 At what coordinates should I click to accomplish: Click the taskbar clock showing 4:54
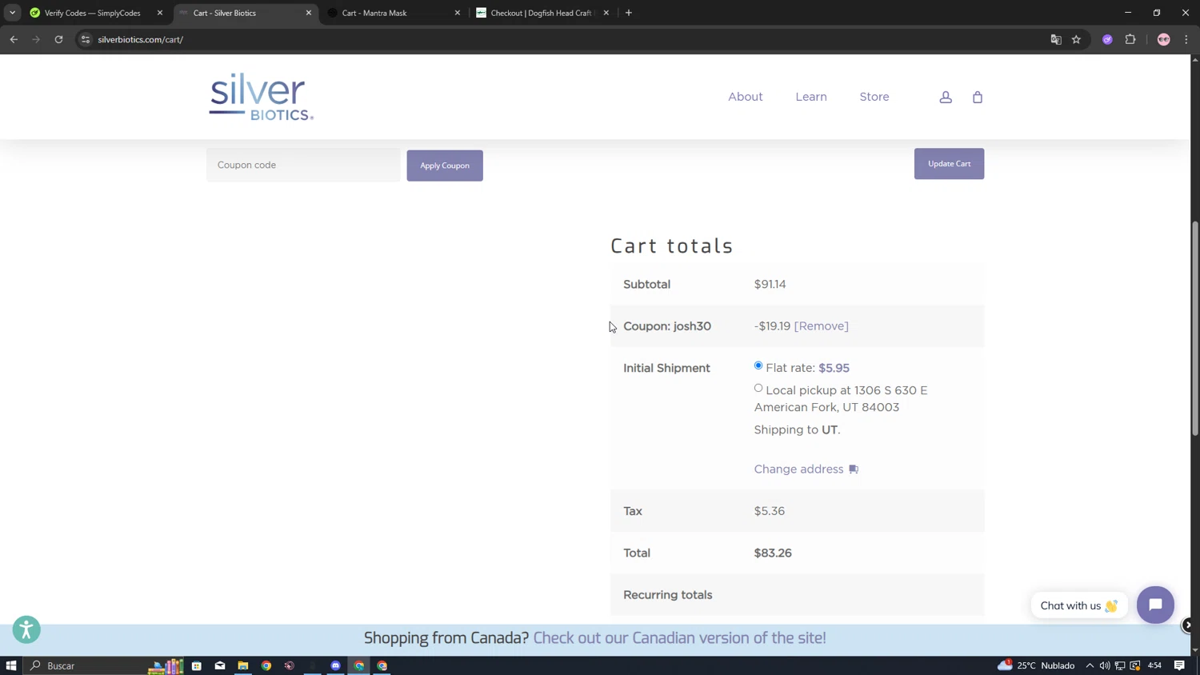pos(1154,665)
